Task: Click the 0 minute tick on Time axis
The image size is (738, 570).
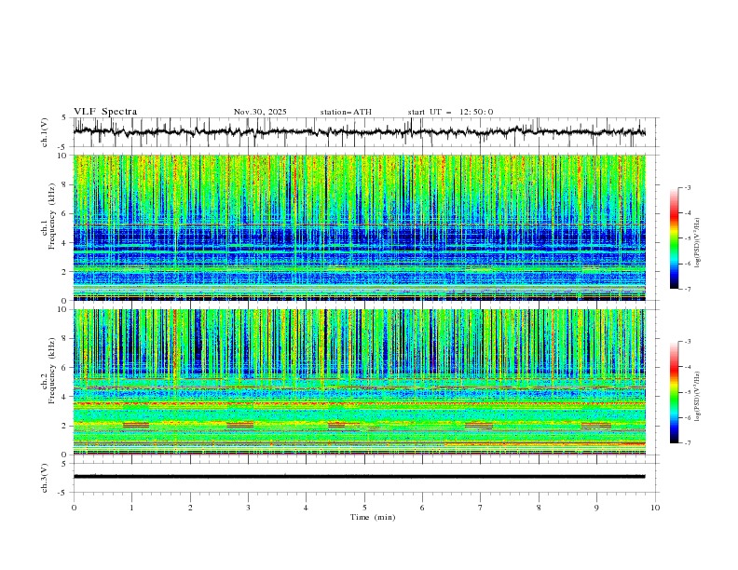Action: (75, 508)
